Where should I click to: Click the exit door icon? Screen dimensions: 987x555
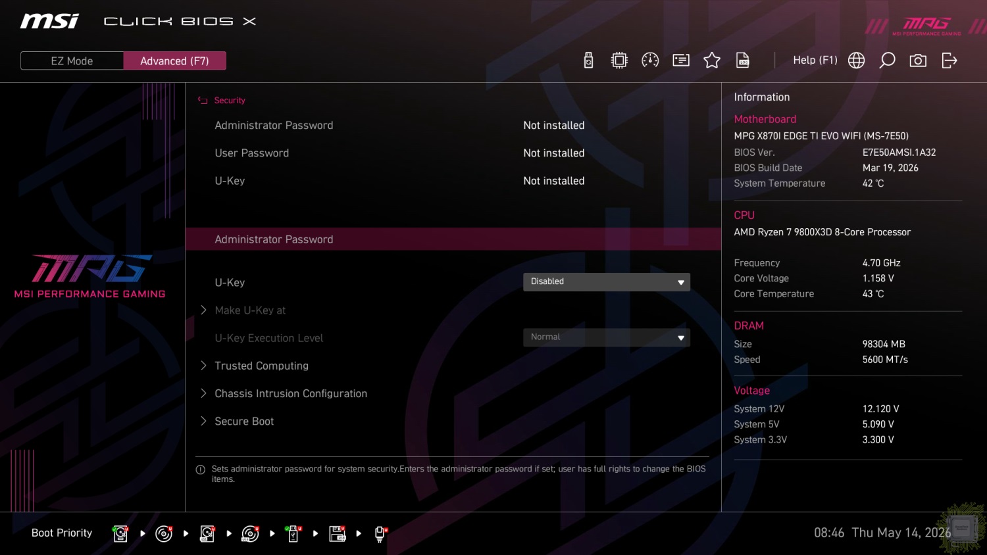[949, 60]
